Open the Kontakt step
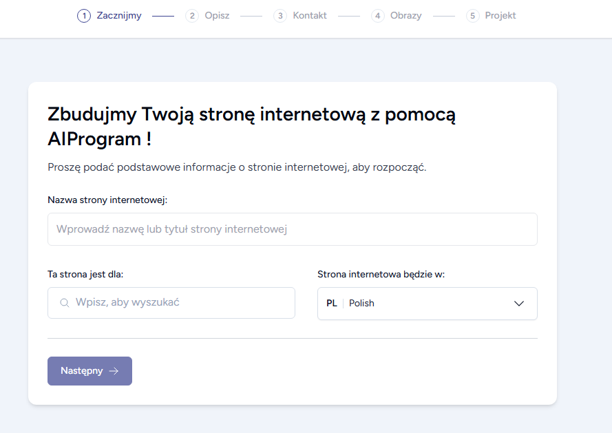612x433 pixels. pyautogui.click(x=310, y=16)
